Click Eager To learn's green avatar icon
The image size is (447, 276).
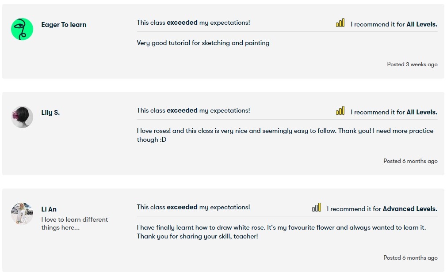pos(22,29)
